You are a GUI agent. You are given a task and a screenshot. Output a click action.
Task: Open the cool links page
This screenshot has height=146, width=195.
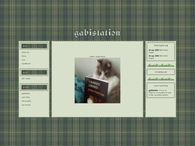click(x=26, y=97)
